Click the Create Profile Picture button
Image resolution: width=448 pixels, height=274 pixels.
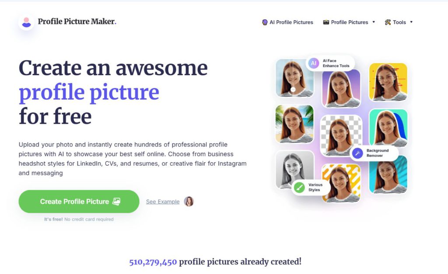pos(79,201)
